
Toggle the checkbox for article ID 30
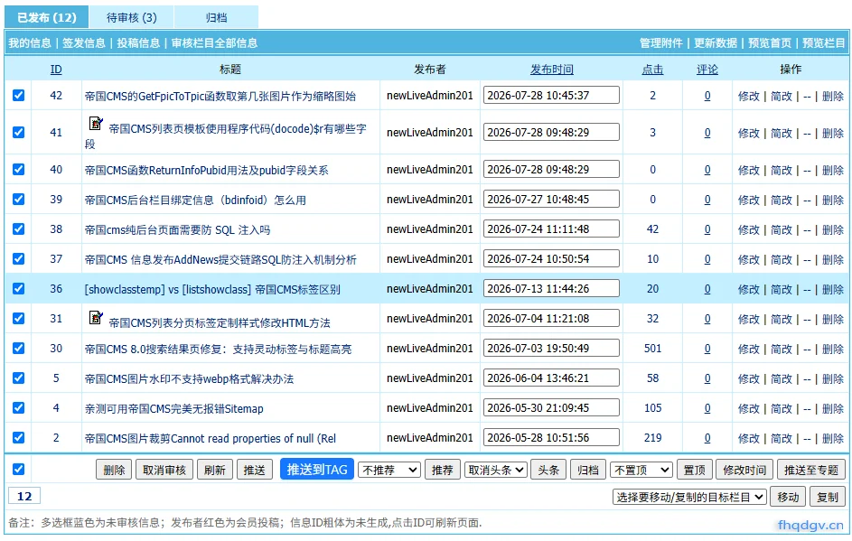click(x=18, y=349)
